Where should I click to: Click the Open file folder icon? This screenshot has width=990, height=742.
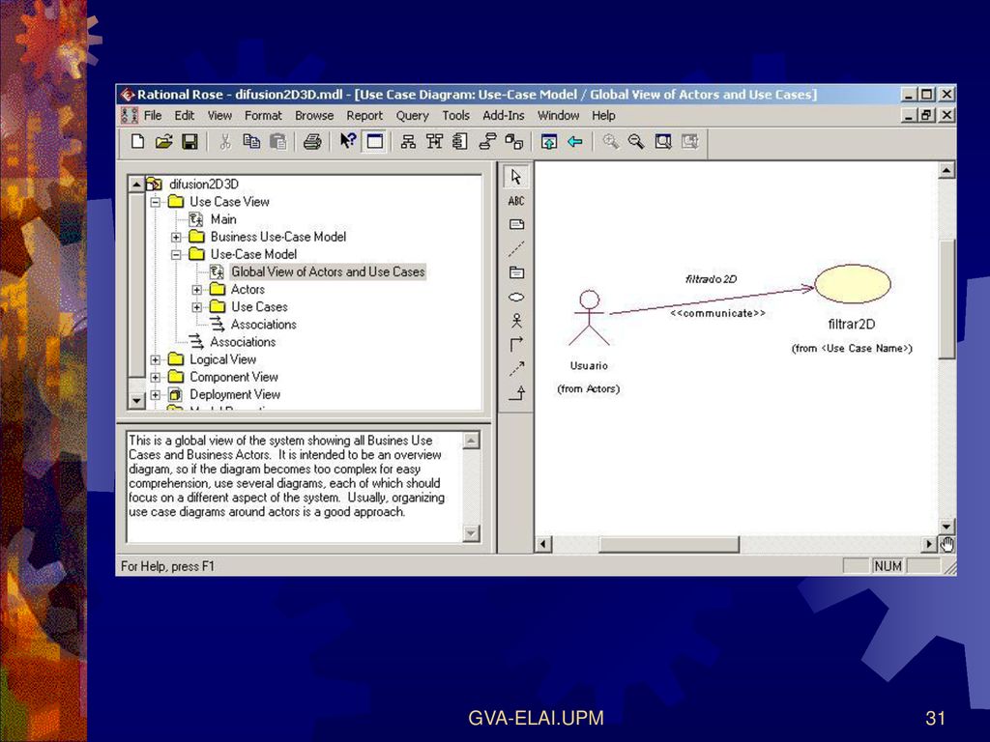point(163,142)
